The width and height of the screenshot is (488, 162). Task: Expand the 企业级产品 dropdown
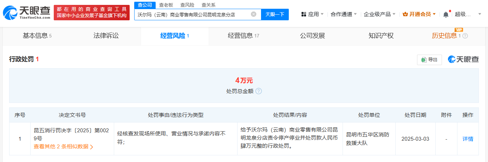click(x=379, y=14)
